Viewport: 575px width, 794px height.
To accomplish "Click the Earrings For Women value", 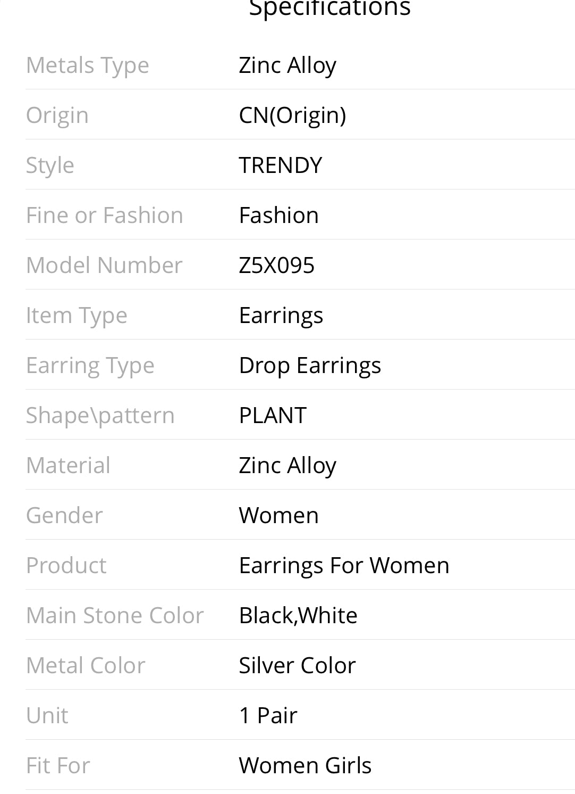I will tap(344, 566).
